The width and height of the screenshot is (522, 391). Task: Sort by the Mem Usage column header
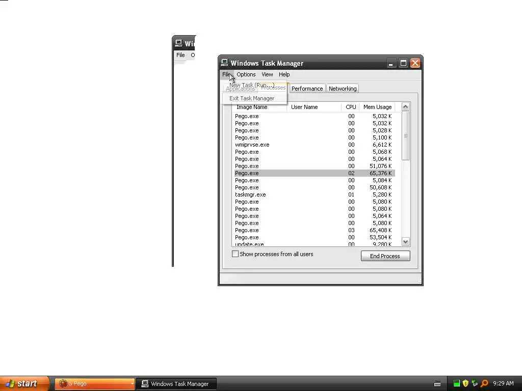(377, 107)
